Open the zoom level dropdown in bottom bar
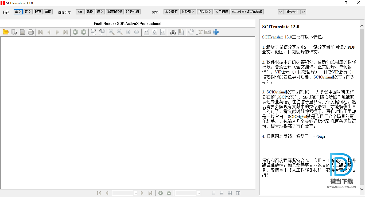This screenshot has width=365, height=197. point(199,193)
